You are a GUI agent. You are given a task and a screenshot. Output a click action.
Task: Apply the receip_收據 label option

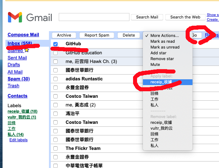coord(161,82)
